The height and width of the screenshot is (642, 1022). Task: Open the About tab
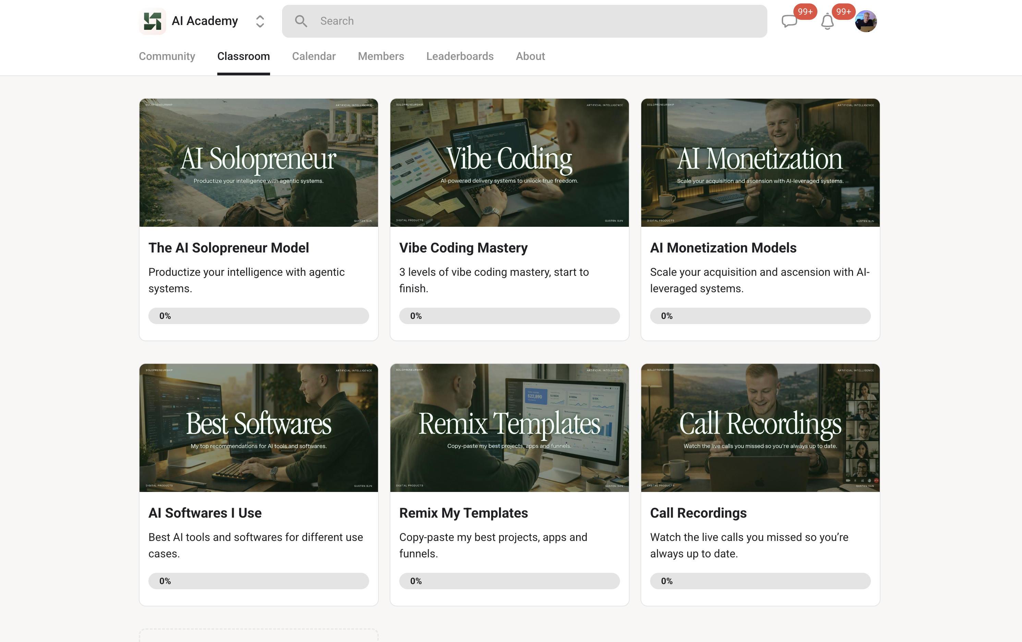[x=530, y=56]
